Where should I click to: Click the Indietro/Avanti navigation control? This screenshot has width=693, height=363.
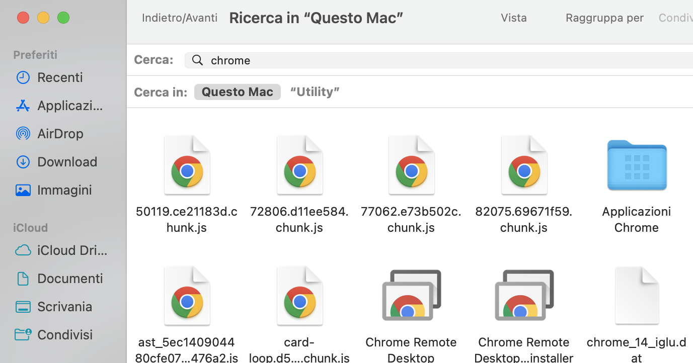click(x=179, y=18)
